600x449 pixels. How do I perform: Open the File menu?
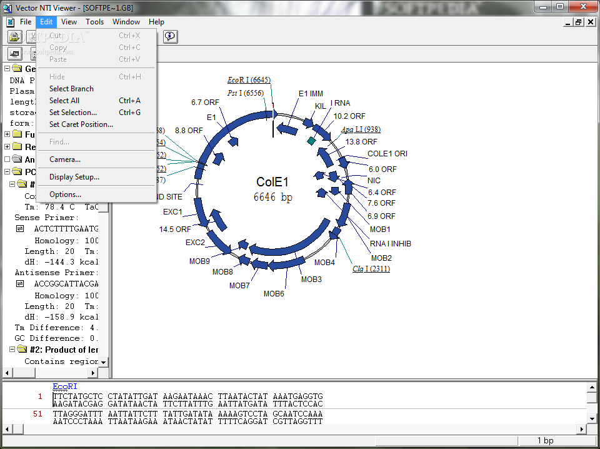tap(26, 22)
